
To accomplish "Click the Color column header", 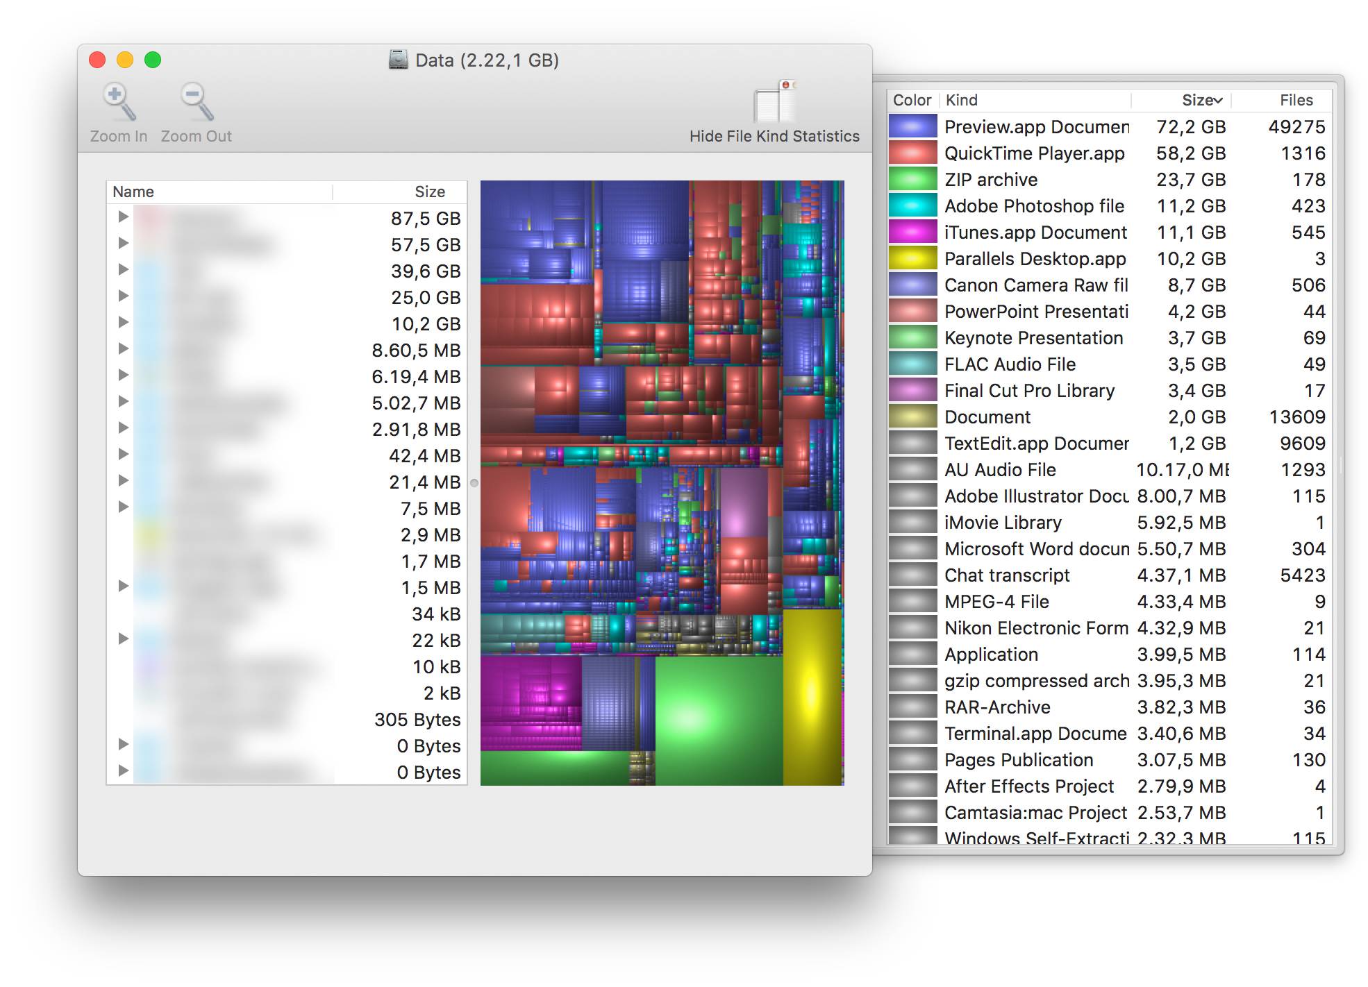I will point(913,100).
